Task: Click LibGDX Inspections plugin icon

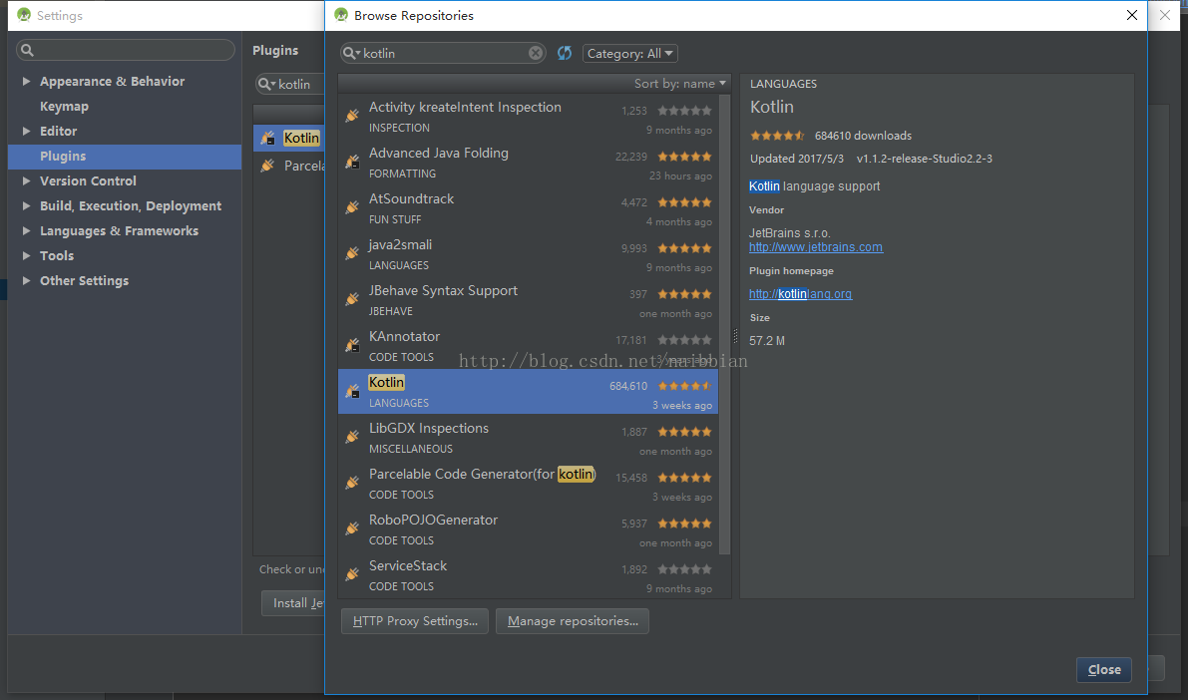Action: 352,437
